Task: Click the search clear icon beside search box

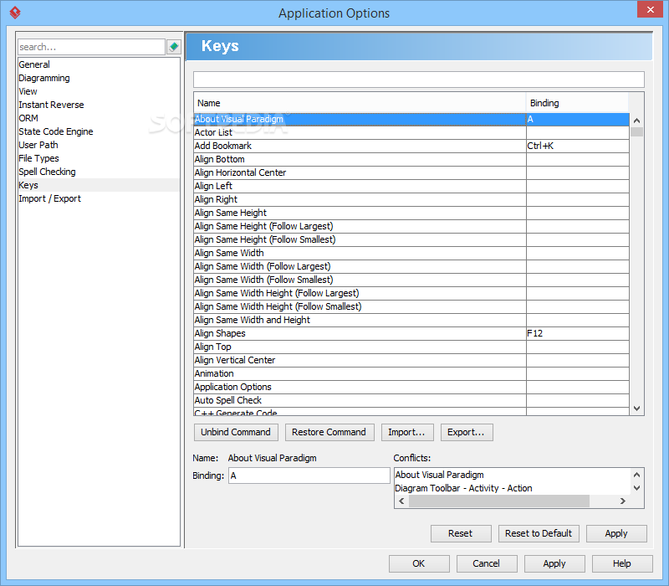Action: click(174, 47)
